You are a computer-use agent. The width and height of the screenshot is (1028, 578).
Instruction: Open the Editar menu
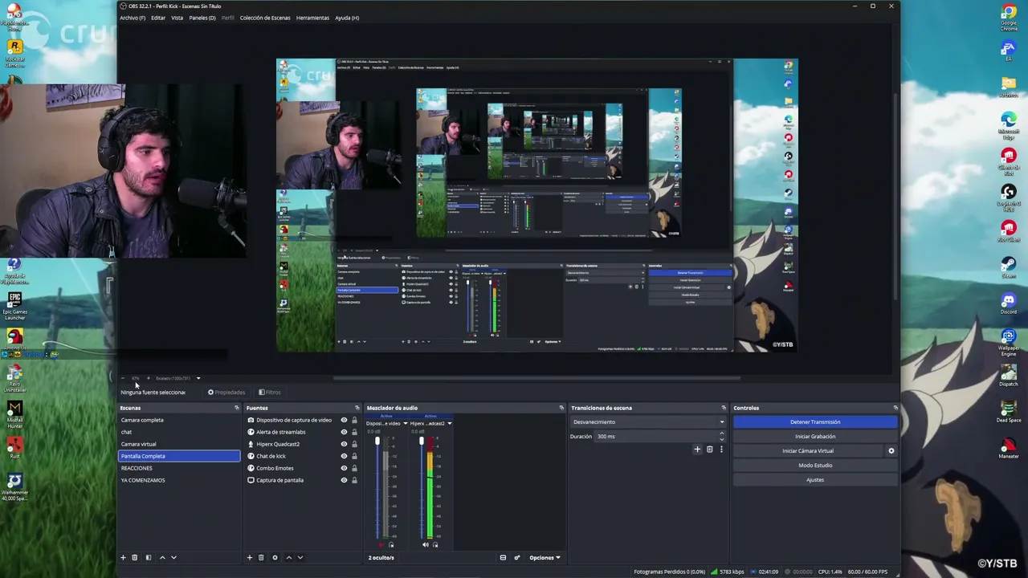pyautogui.click(x=158, y=18)
